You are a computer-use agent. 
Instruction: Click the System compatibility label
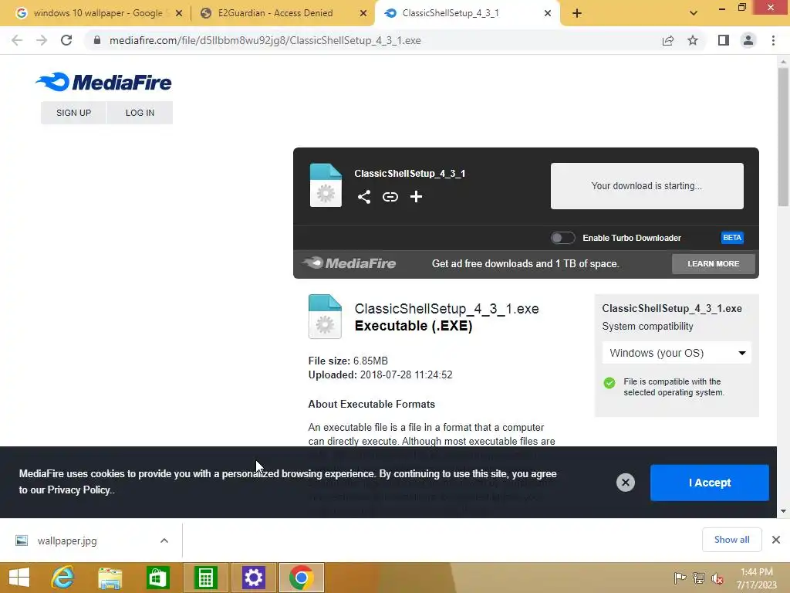647,327
